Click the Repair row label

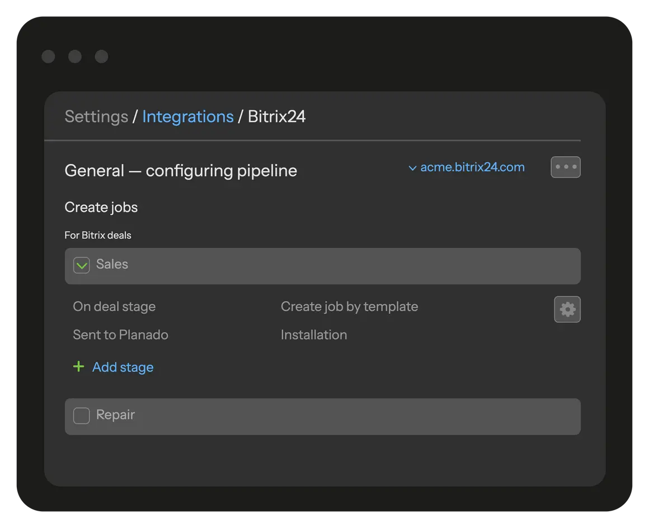tap(115, 414)
